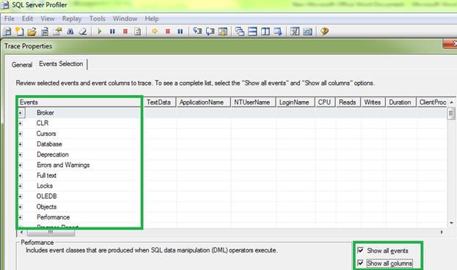Image resolution: width=457 pixels, height=270 pixels.
Task: Expand the Database event category
Action: [x=21, y=144]
